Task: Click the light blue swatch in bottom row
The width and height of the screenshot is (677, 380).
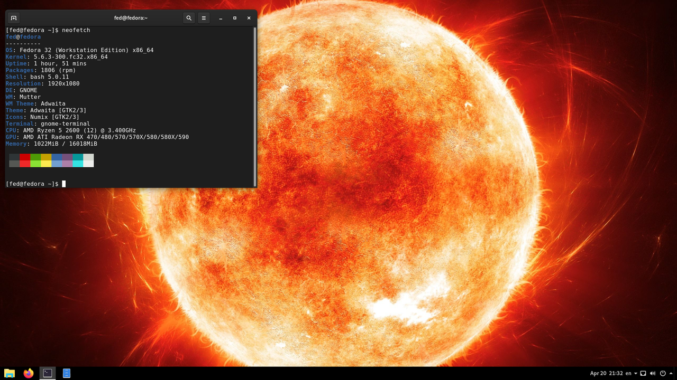Action: (x=57, y=164)
